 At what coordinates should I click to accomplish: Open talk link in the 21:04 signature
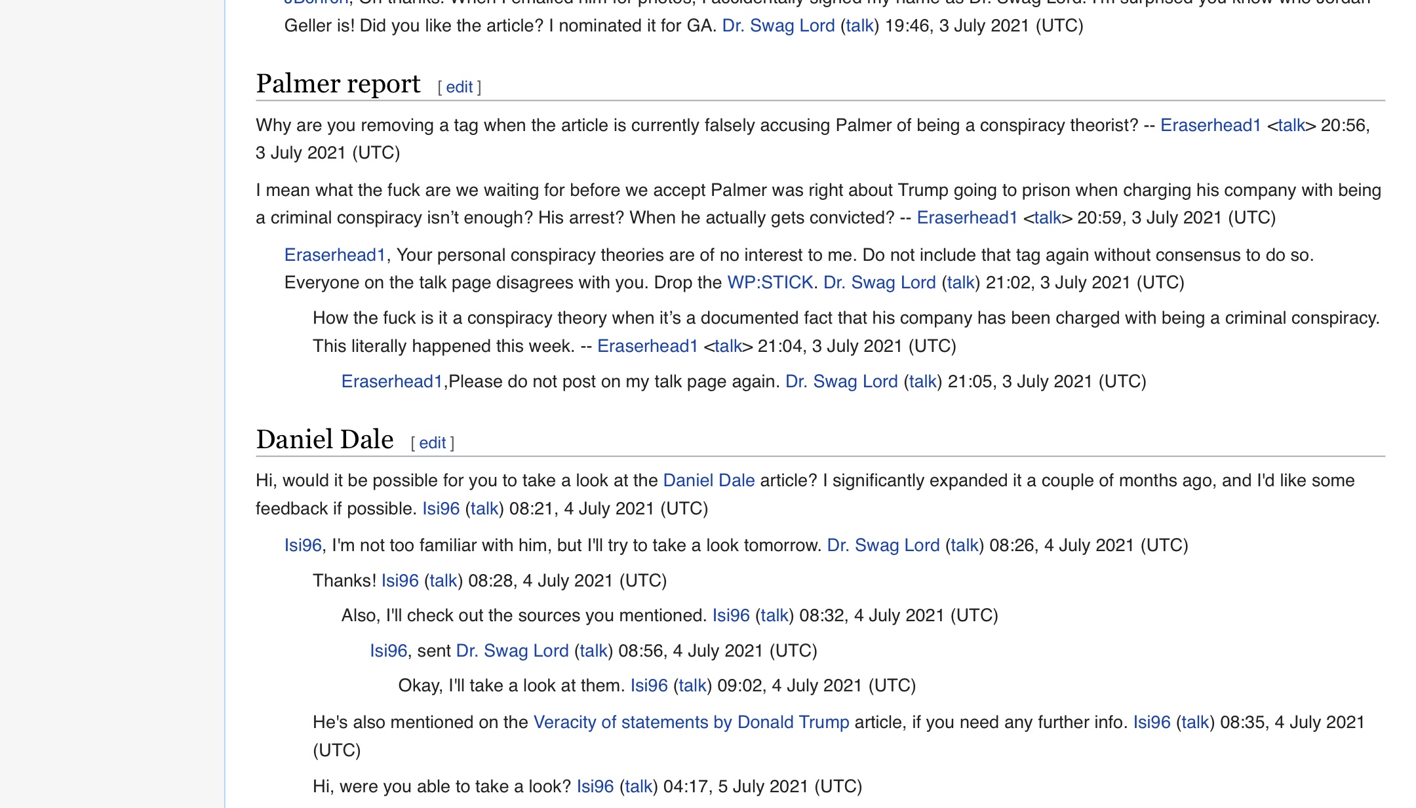click(x=728, y=346)
